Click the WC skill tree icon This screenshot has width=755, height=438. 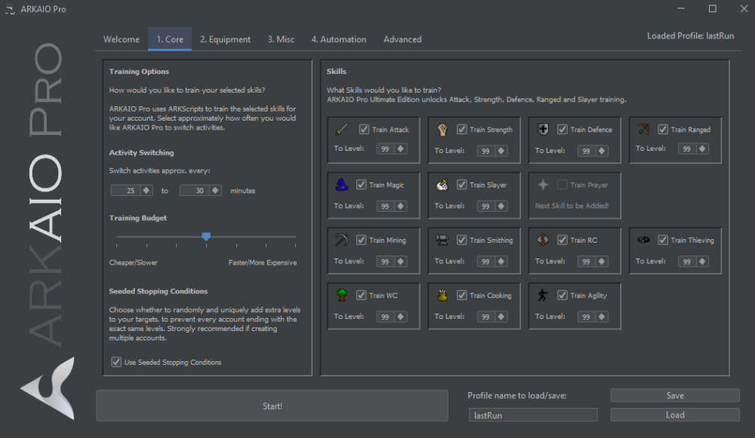(x=341, y=296)
